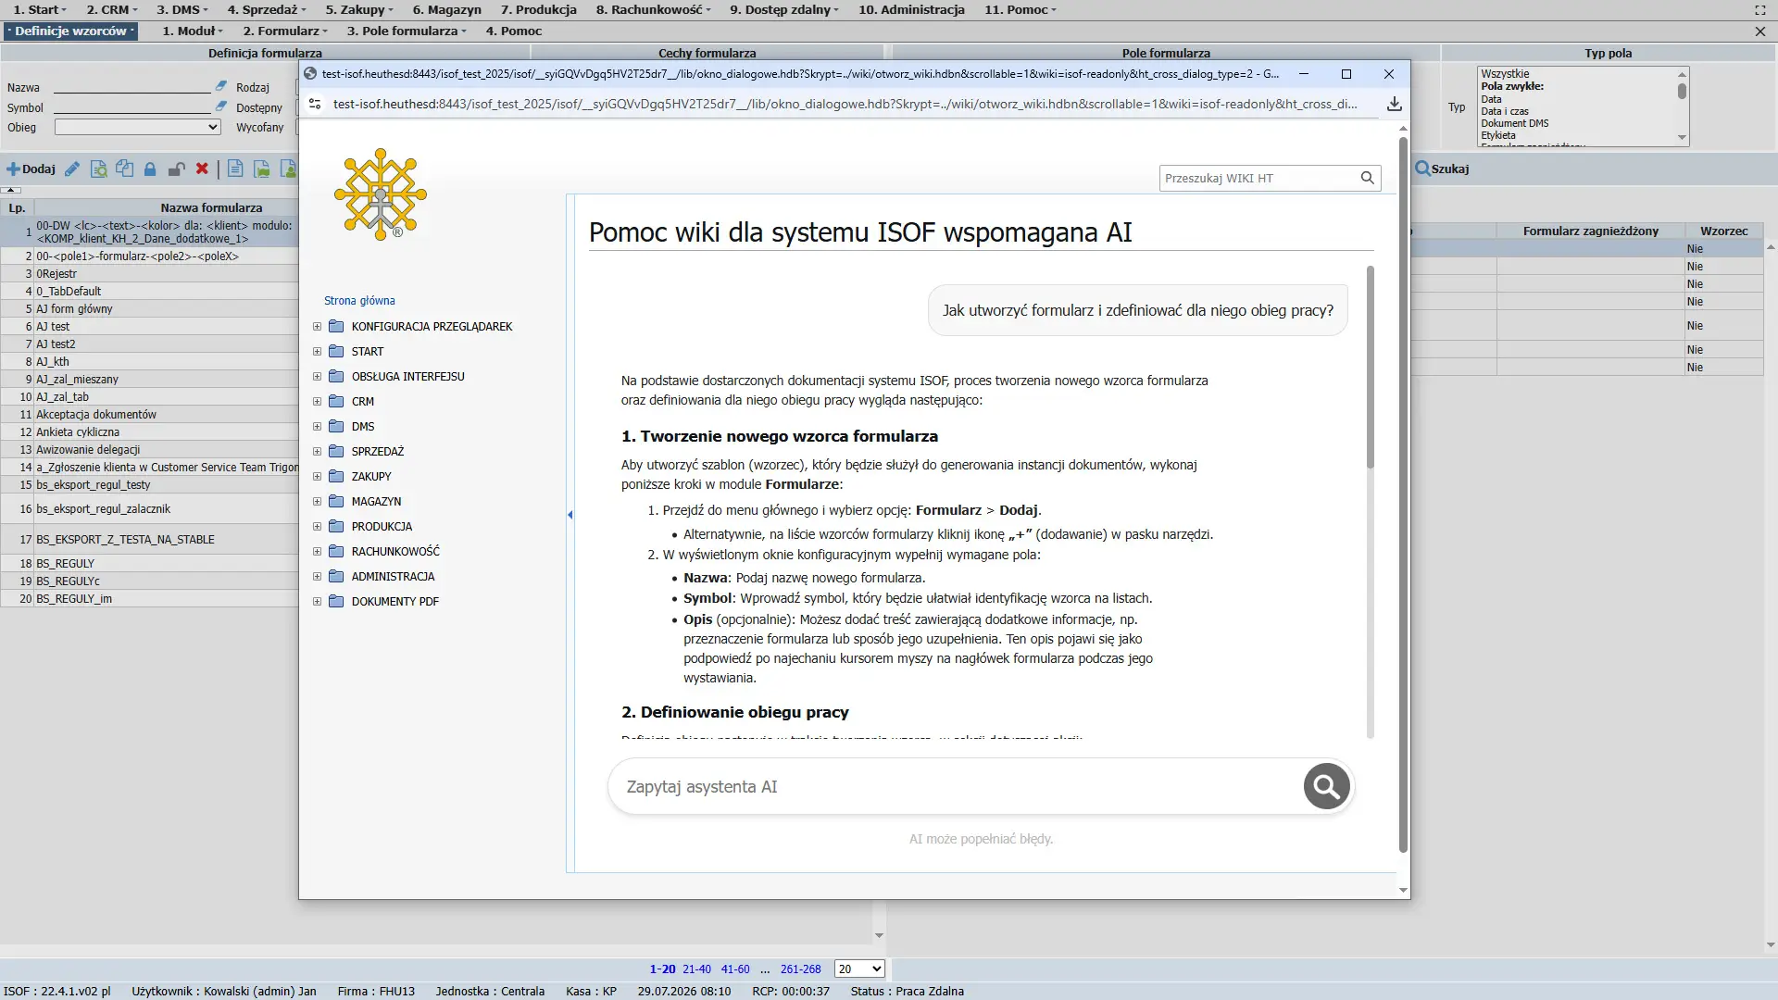Click the dialog window vertical scrollbar
1778x1000 pixels.
click(1403, 495)
